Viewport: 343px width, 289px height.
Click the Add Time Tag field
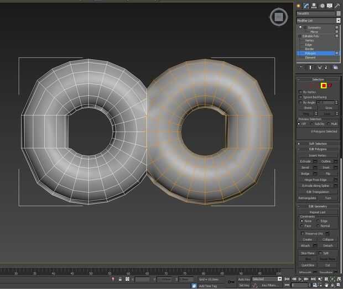click(208, 286)
